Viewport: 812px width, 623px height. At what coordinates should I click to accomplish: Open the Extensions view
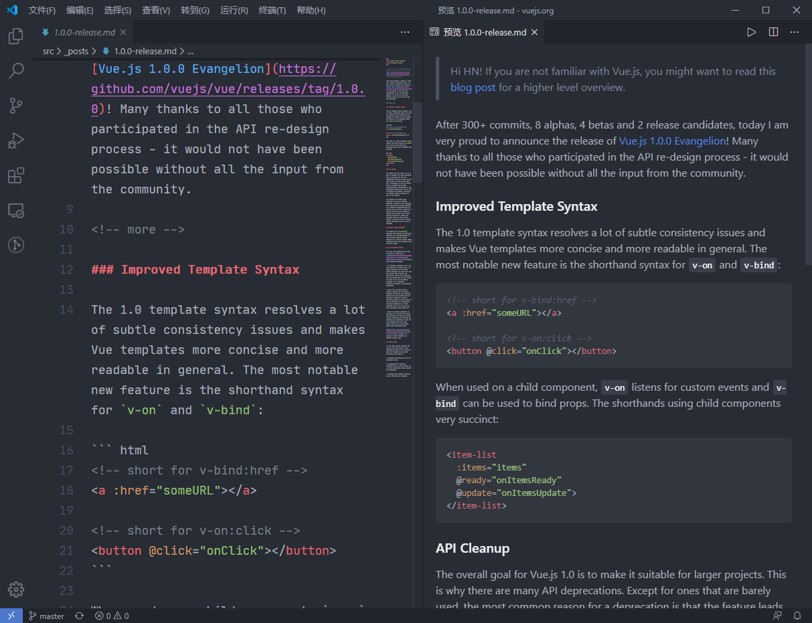[x=16, y=175]
